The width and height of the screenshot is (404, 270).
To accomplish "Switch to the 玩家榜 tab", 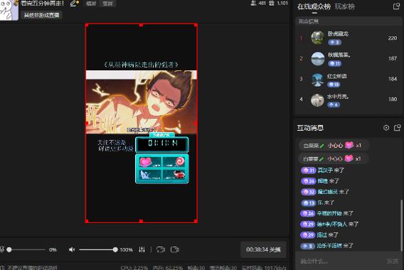I will pyautogui.click(x=345, y=6).
